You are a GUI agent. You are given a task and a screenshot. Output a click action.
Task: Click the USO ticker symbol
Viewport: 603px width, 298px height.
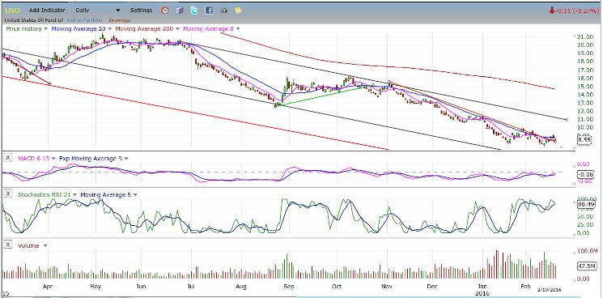(x=12, y=11)
